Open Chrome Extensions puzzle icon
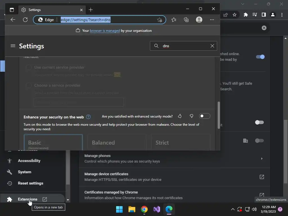 pyautogui.click(x=246, y=15)
